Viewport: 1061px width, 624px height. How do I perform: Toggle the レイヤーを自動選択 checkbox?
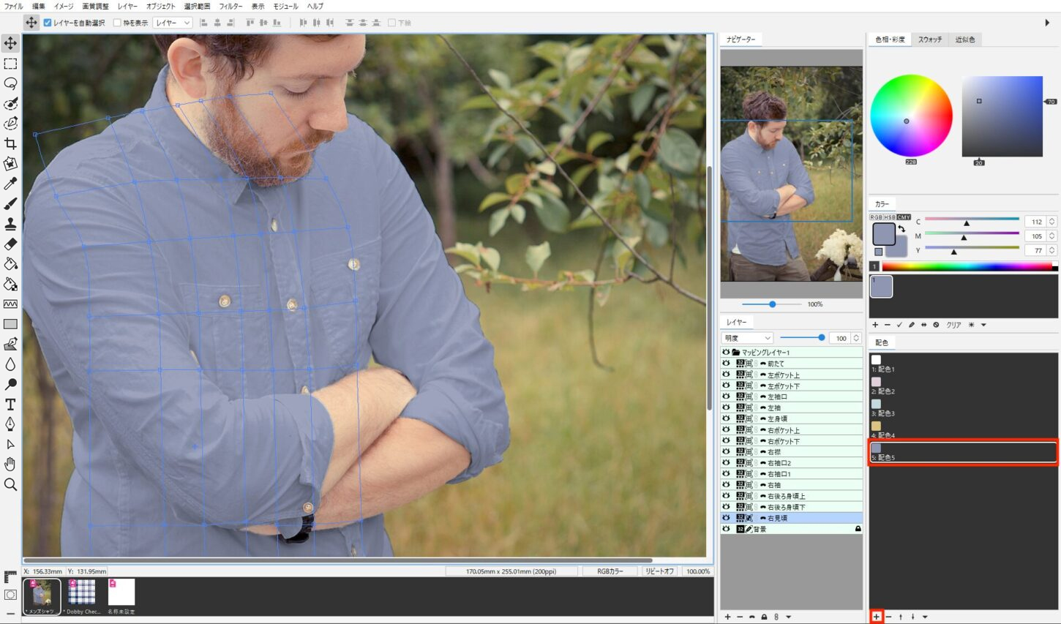click(x=48, y=23)
